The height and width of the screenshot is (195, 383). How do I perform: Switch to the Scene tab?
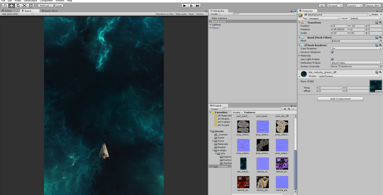[8, 11]
